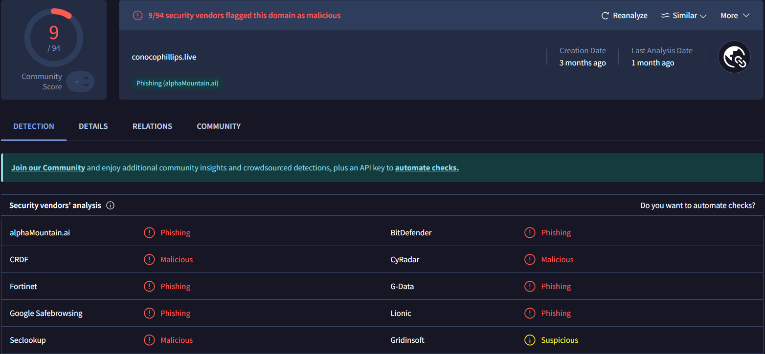765x354 pixels.
Task: Expand the Similar dropdown chevron
Action: coord(703,16)
